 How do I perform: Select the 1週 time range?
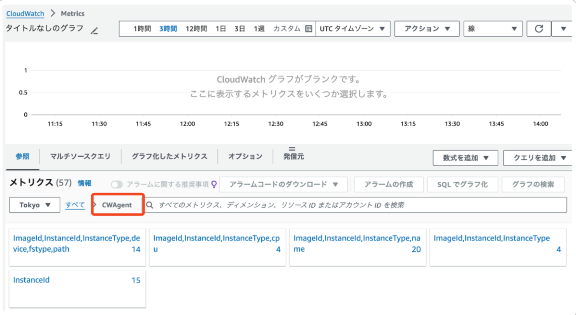pyautogui.click(x=259, y=29)
